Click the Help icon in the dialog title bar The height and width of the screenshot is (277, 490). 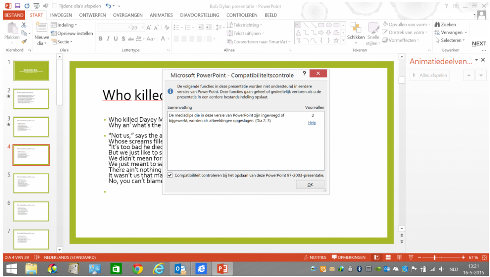click(x=304, y=74)
